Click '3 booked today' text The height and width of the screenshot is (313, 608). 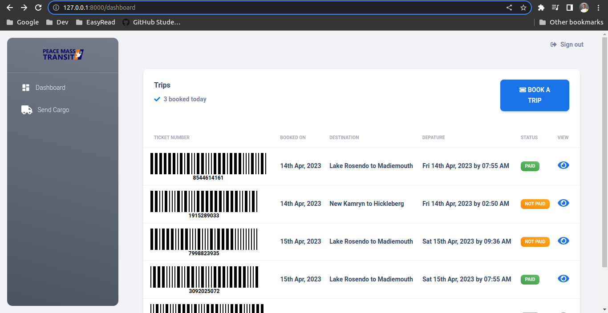pos(185,99)
